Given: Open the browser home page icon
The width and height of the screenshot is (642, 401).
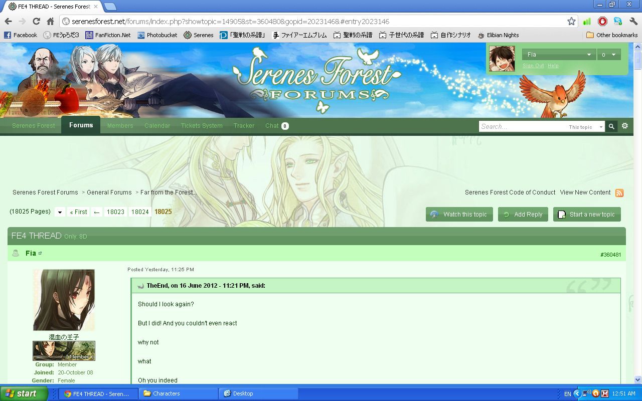Looking at the screenshot, I should 50,21.
